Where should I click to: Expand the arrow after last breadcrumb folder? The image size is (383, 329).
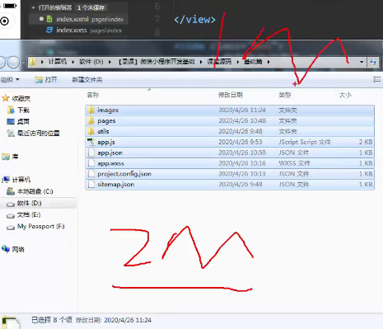coord(269,62)
